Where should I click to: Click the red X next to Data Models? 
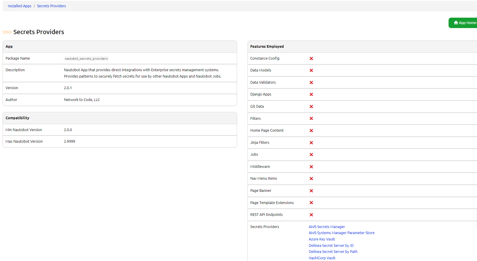point(311,71)
